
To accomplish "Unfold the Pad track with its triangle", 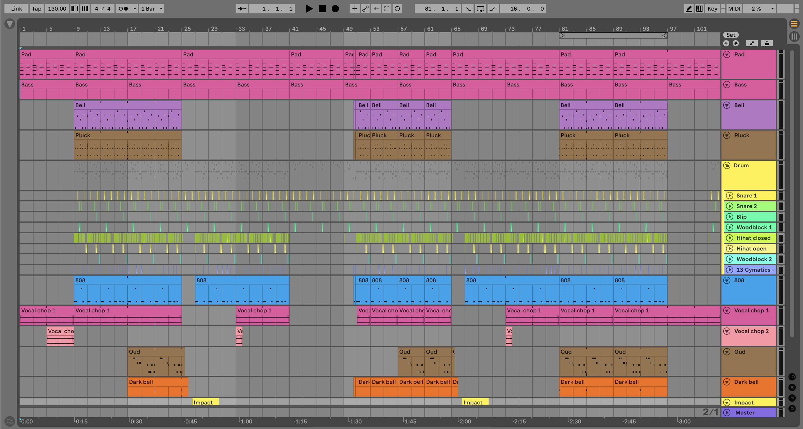I will 726,54.
